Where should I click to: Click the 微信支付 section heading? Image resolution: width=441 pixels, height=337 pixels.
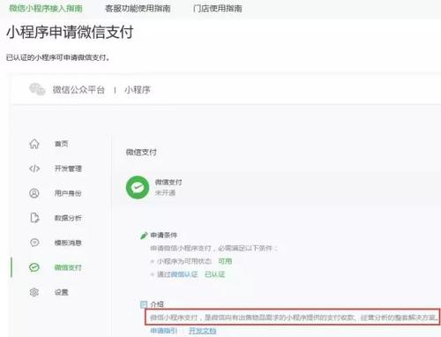[x=141, y=152]
